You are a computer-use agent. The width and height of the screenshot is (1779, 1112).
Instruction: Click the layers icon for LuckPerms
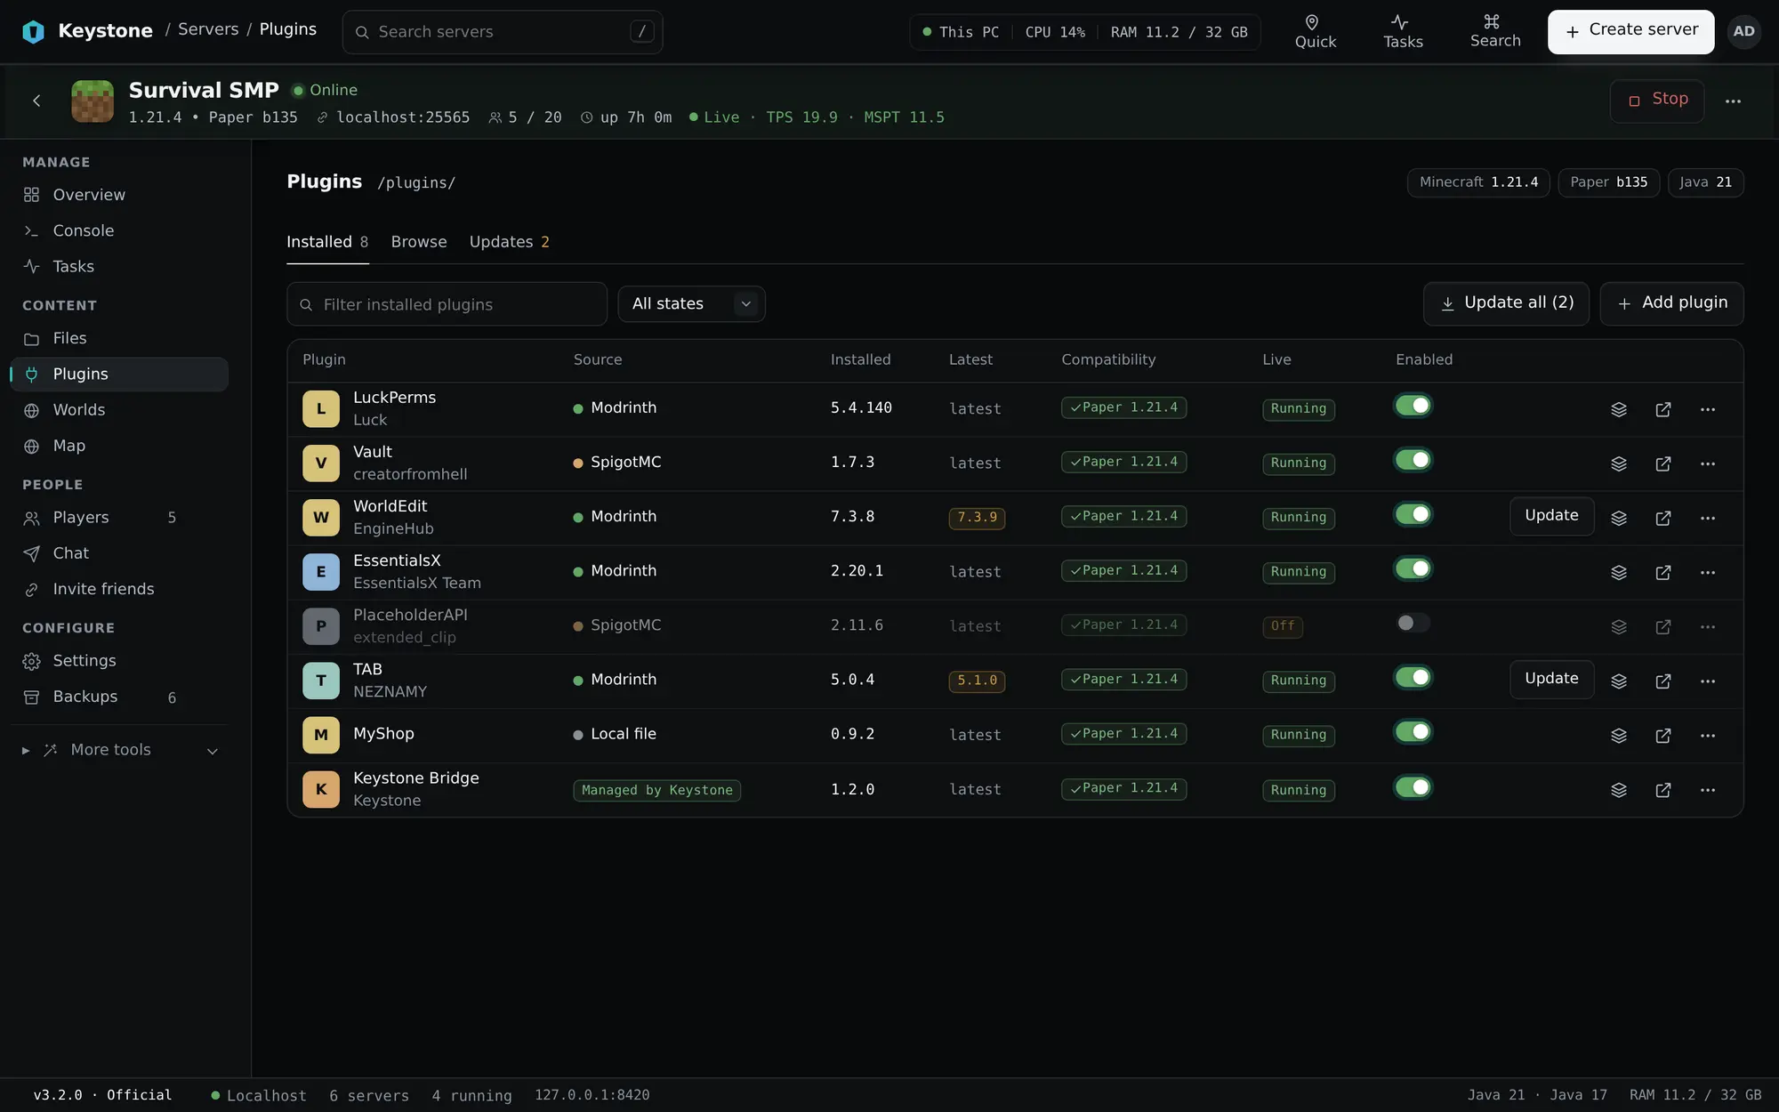(x=1619, y=409)
